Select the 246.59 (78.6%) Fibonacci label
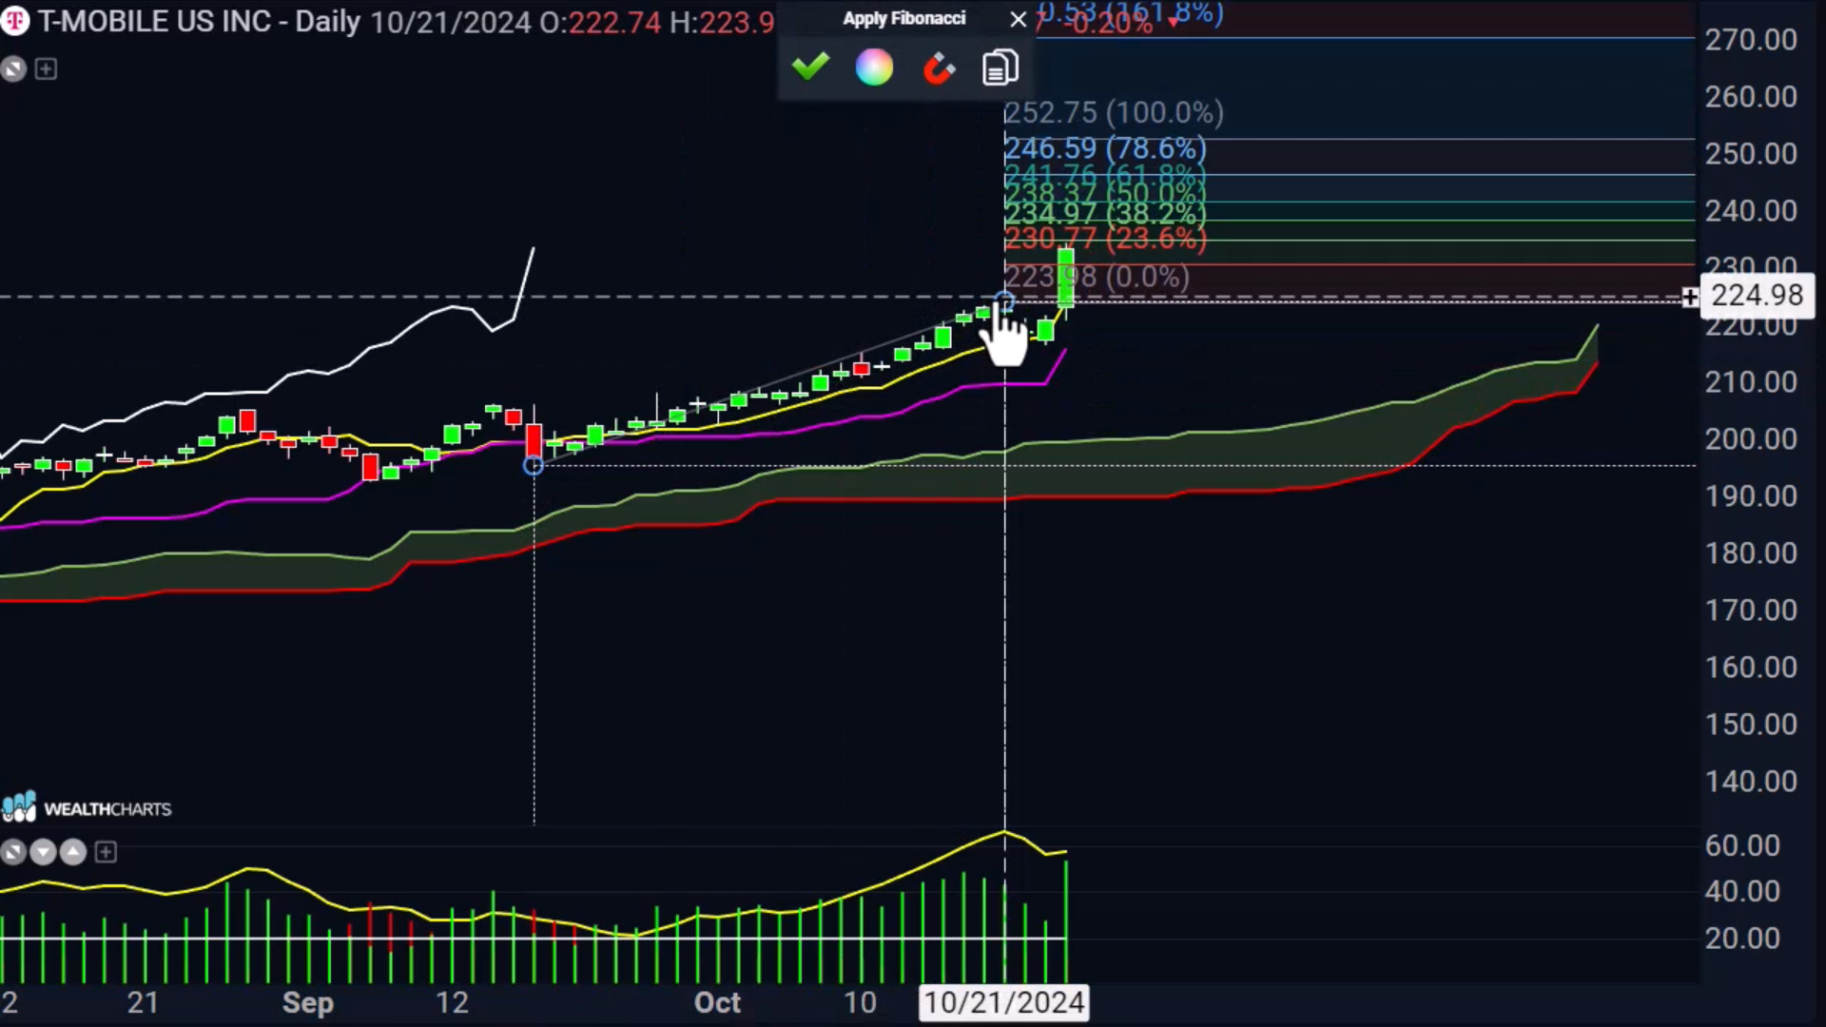Screen dimensions: 1826x1027 (1105, 148)
